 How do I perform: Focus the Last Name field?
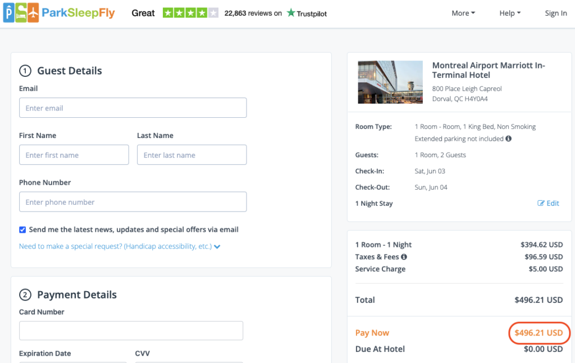pyautogui.click(x=191, y=155)
